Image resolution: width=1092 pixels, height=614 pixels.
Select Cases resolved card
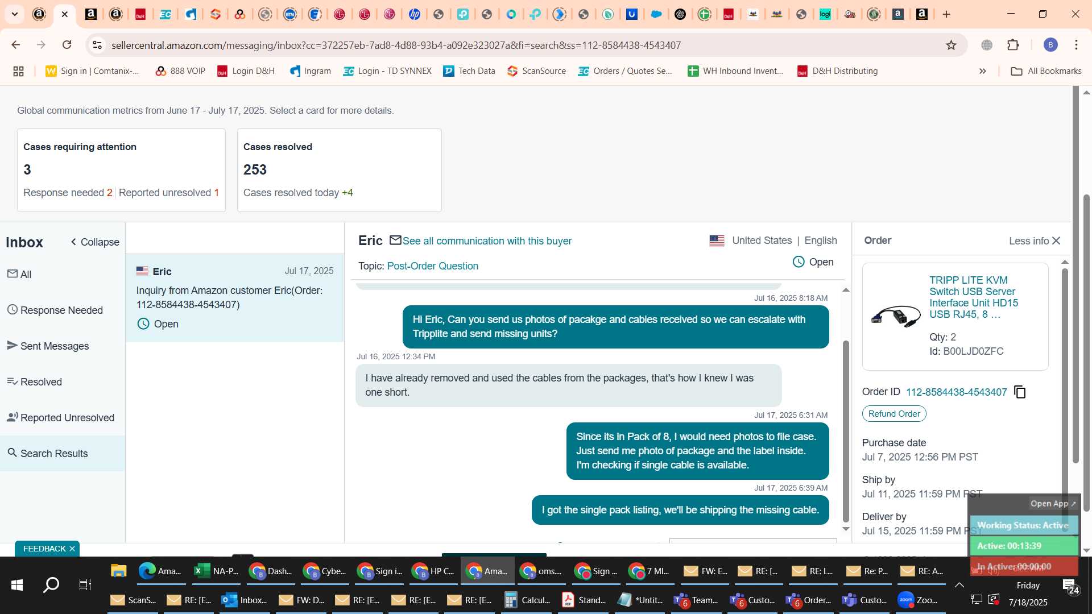click(339, 170)
